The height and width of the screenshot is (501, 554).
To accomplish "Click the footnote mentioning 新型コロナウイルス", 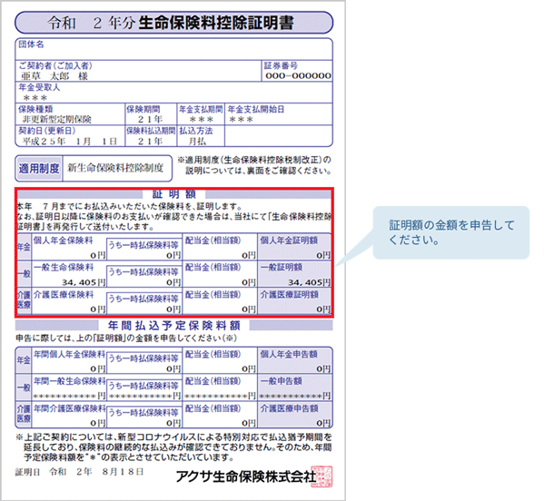I will [x=173, y=447].
